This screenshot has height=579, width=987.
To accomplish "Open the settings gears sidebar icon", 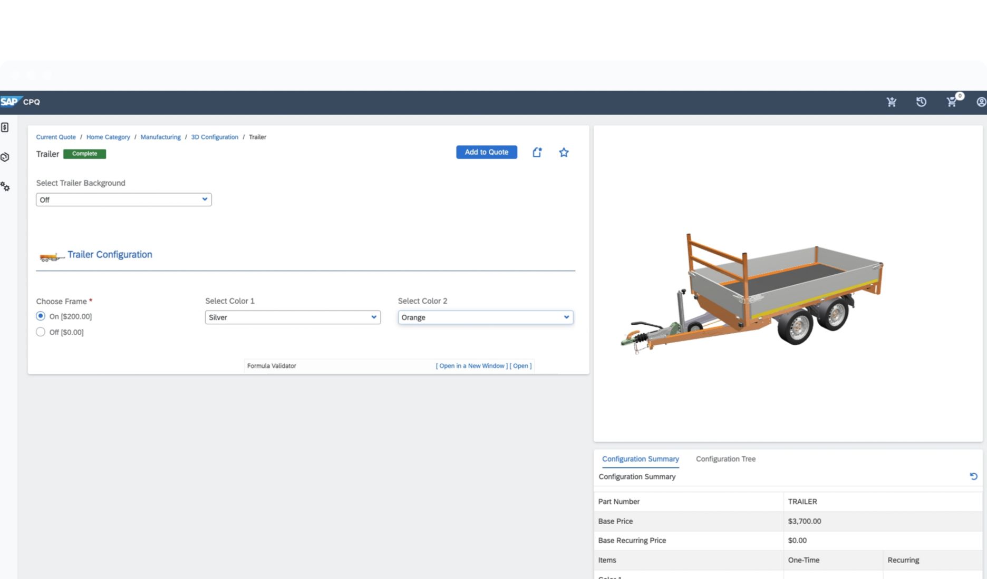I will [5, 187].
